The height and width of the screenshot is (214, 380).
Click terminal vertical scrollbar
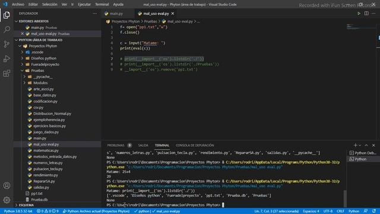click(x=345, y=199)
